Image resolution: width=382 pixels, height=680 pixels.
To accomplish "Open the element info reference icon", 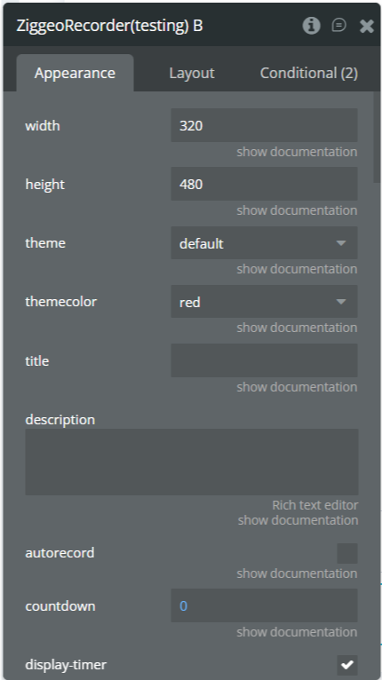I will [311, 26].
